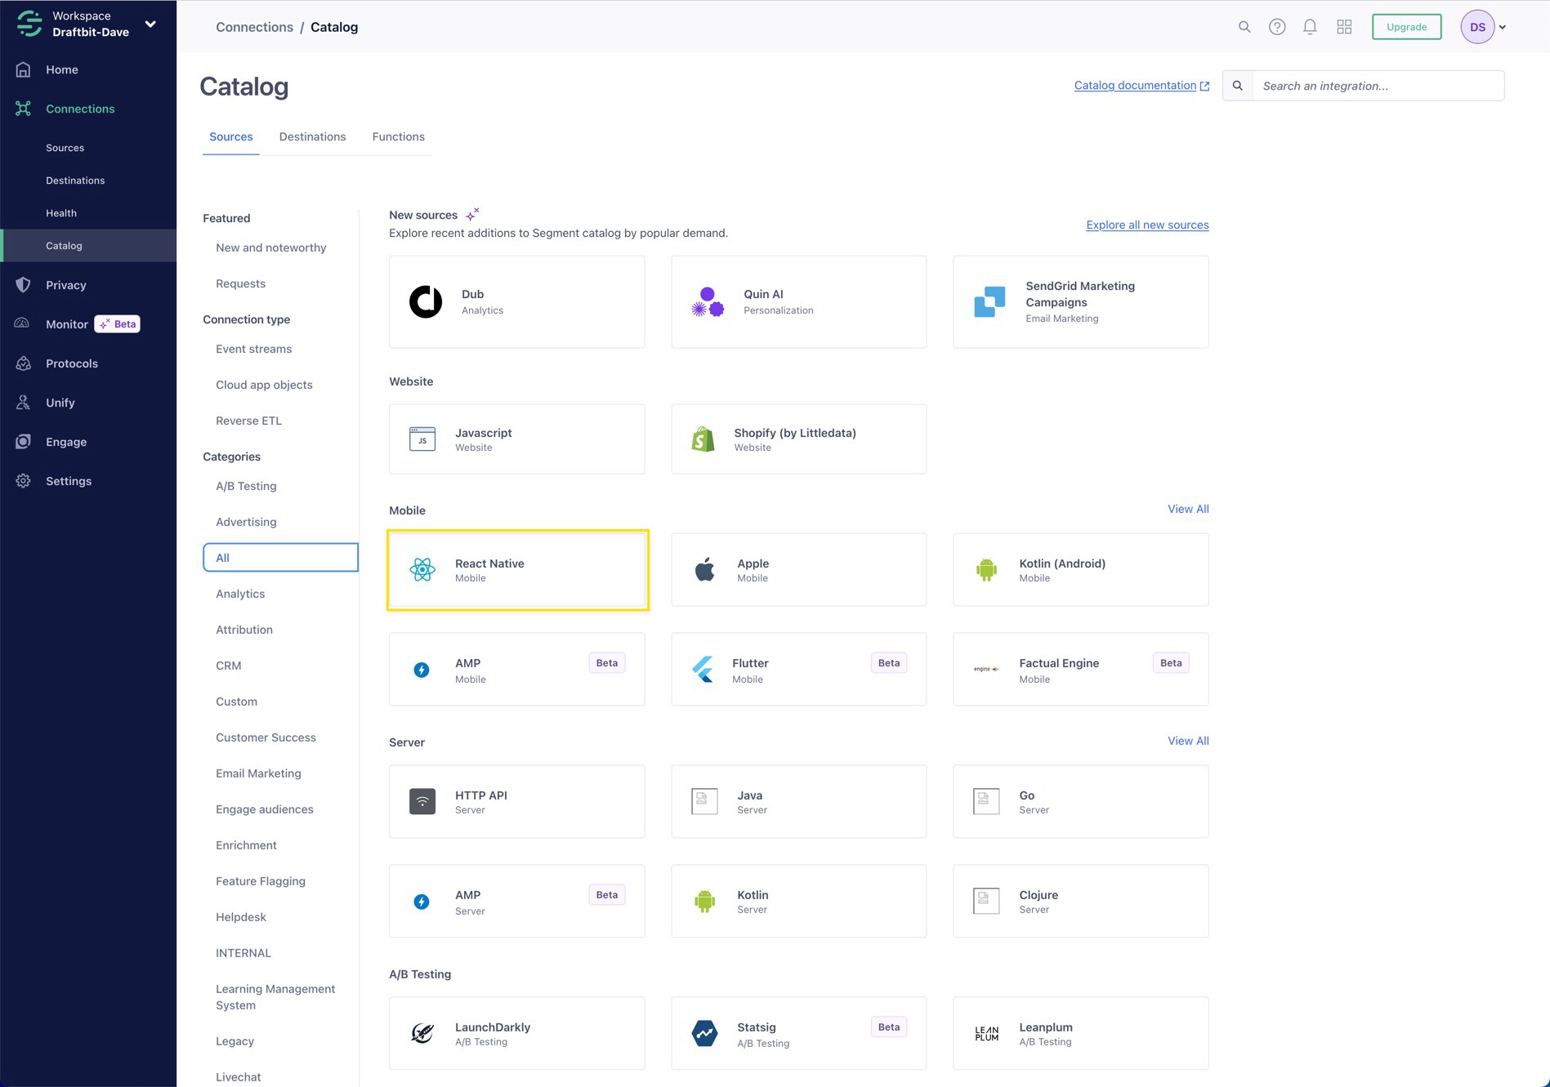The width and height of the screenshot is (1550, 1087).
Task: Click the Kotlin (Android) robot icon
Action: pos(986,570)
